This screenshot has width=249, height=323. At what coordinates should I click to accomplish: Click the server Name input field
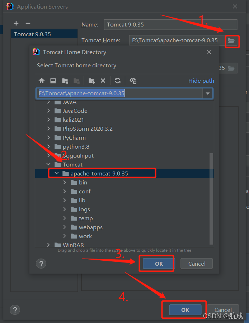(x=170, y=25)
